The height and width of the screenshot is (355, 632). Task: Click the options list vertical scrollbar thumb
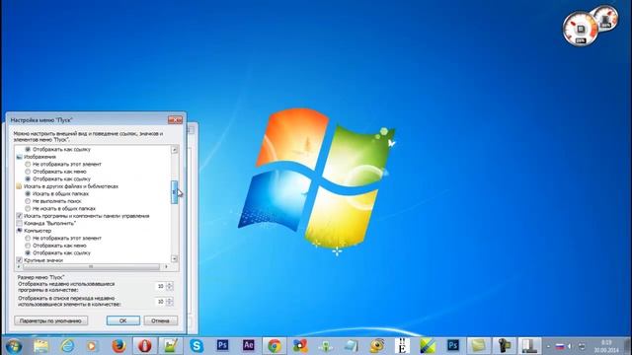coord(174,192)
